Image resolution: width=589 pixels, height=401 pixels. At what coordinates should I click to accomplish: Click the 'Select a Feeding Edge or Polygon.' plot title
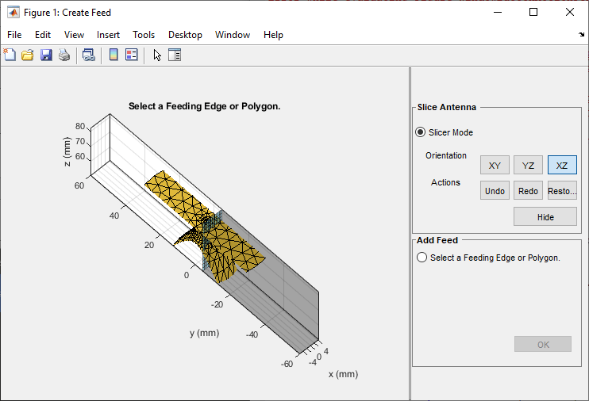[204, 106]
